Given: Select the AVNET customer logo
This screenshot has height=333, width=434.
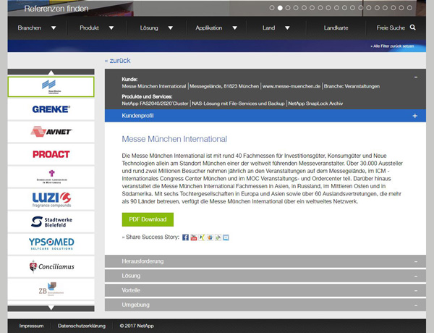Looking at the screenshot, I should (x=51, y=132).
